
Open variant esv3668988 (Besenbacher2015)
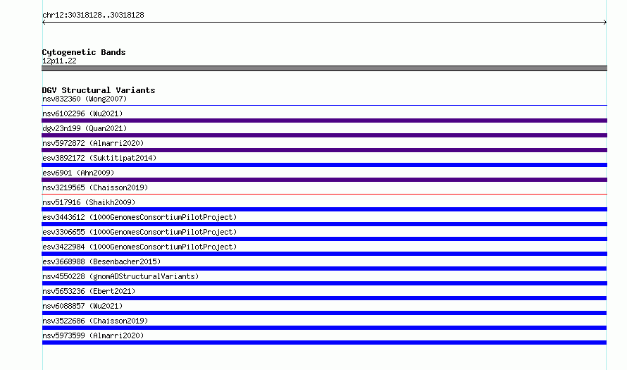[x=101, y=261]
